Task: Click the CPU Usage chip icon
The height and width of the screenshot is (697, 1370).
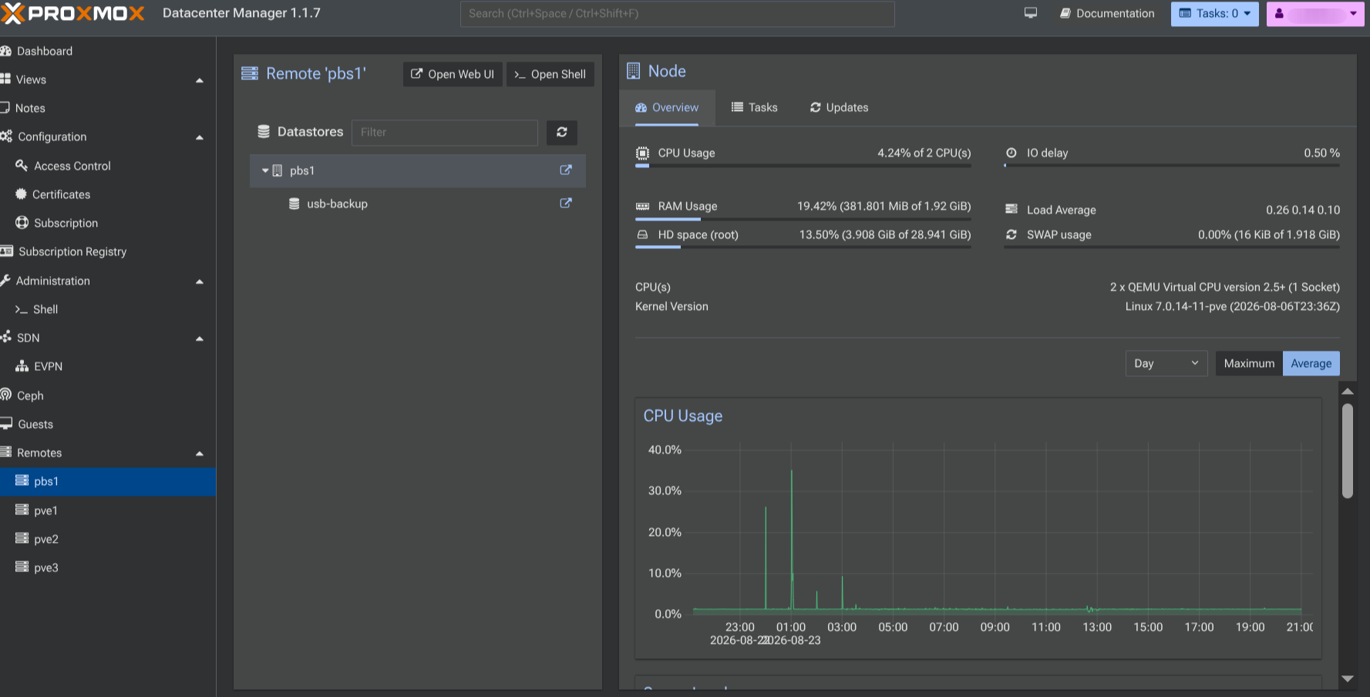Action: [x=642, y=153]
